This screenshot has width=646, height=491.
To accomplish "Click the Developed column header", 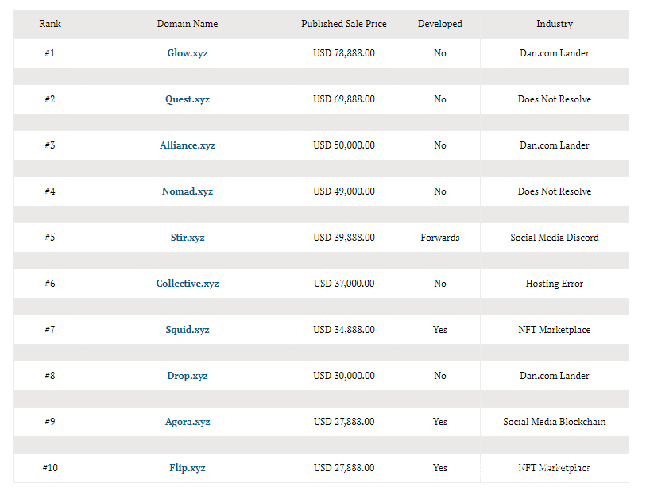I will click(439, 24).
